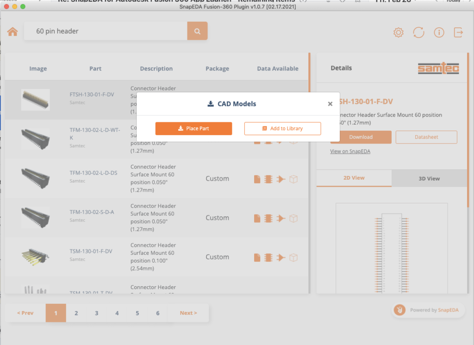Screen dimensions: 474x345
Task: Click Custom package cell for TFM-130-02-S-D-A
Action: pyautogui.click(x=218, y=218)
